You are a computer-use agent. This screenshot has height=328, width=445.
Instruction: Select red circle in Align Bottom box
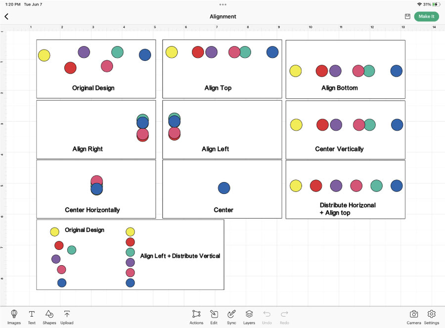321,71
